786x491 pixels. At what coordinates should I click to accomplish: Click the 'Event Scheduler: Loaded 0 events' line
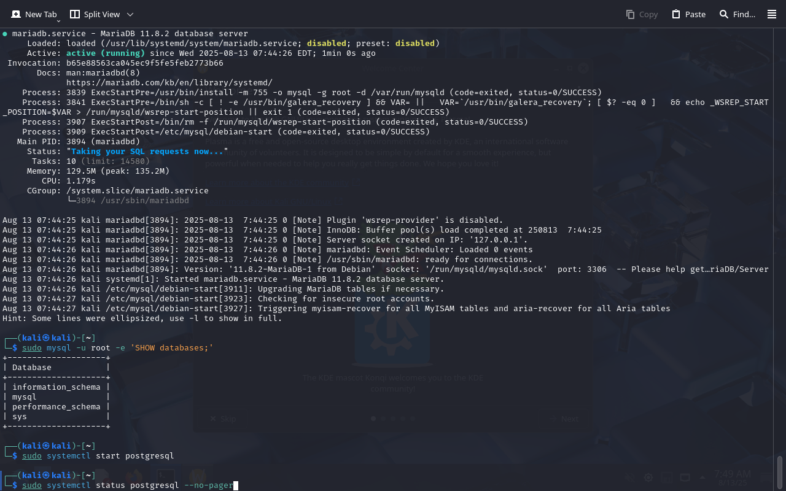point(268,250)
